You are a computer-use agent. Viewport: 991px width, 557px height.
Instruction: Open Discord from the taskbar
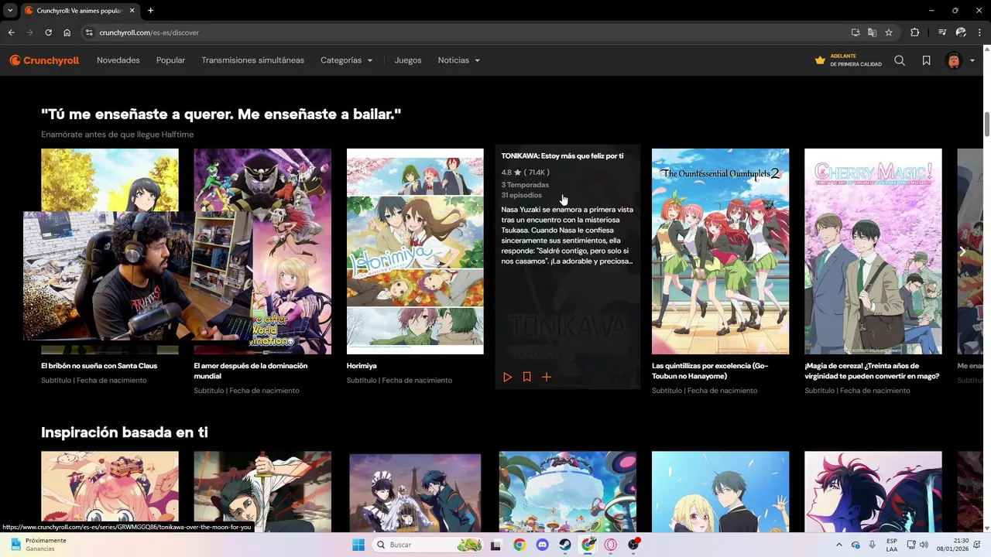pos(542,545)
